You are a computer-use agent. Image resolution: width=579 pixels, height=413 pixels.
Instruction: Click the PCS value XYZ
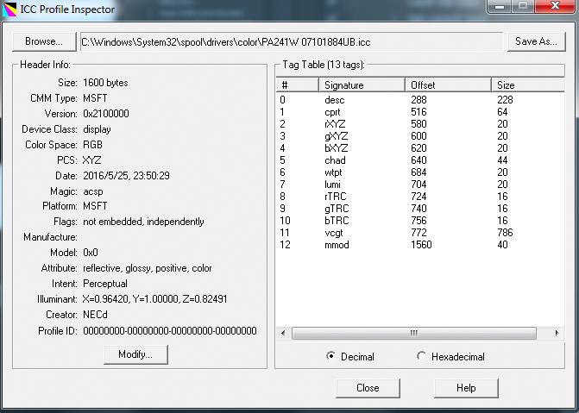click(91, 160)
